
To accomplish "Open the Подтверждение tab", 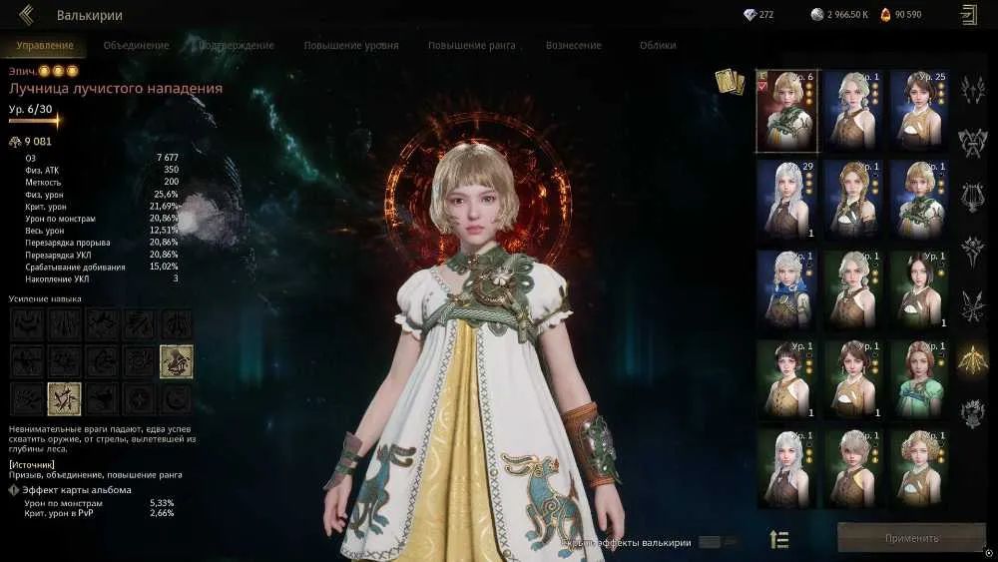I will tap(237, 45).
